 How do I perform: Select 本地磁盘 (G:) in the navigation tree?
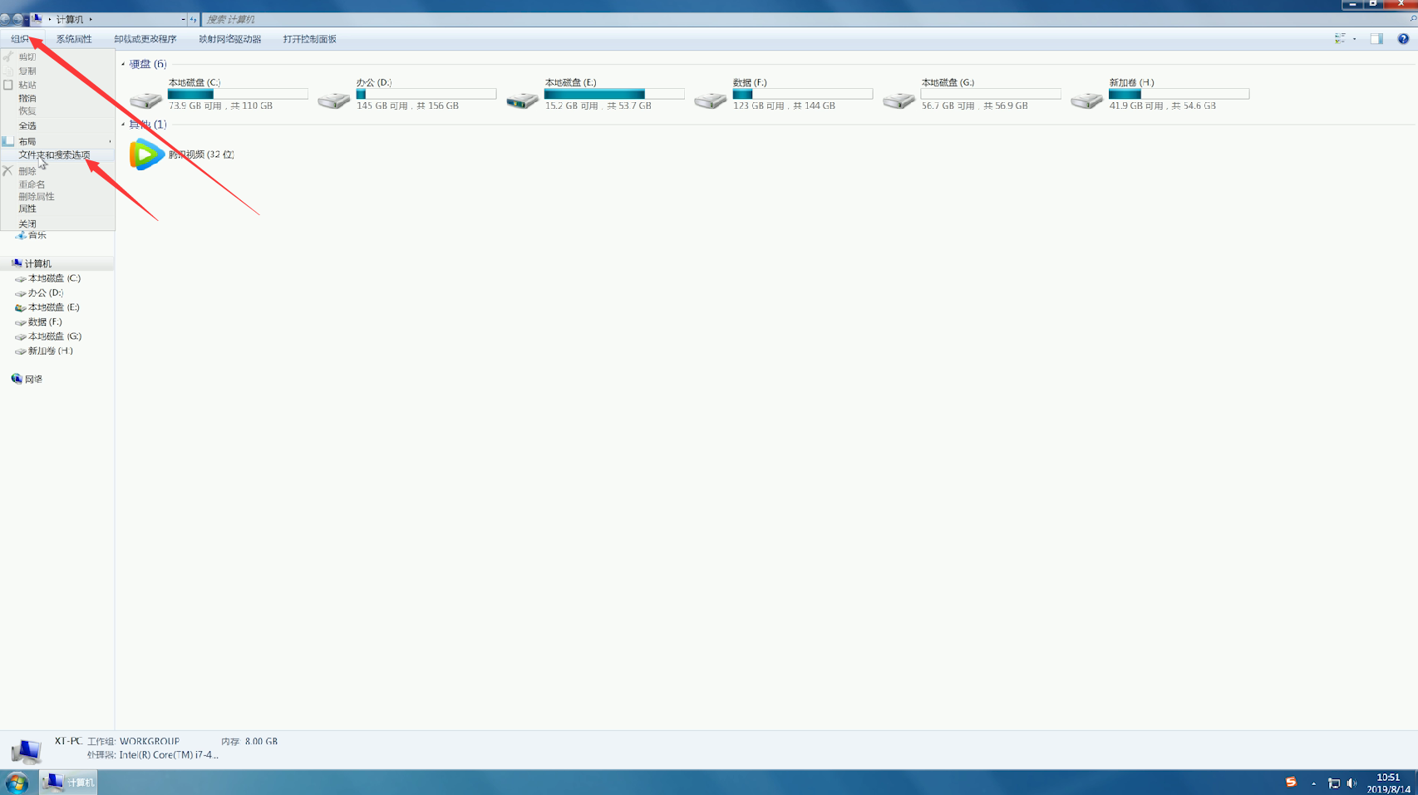pos(48,336)
